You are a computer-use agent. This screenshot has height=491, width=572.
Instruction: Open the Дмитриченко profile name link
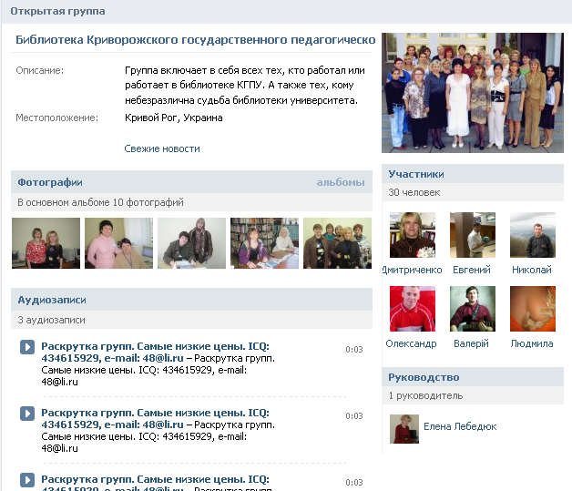[413, 270]
